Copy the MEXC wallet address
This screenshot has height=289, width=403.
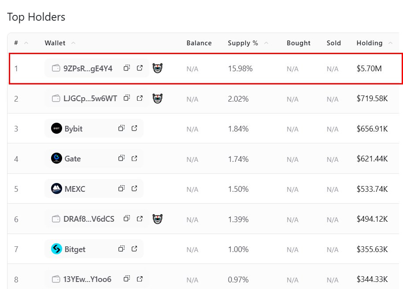click(x=122, y=189)
